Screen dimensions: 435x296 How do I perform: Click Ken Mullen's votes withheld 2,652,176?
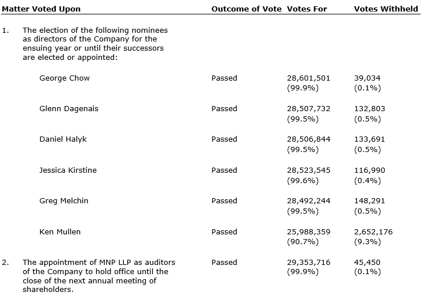373,232
